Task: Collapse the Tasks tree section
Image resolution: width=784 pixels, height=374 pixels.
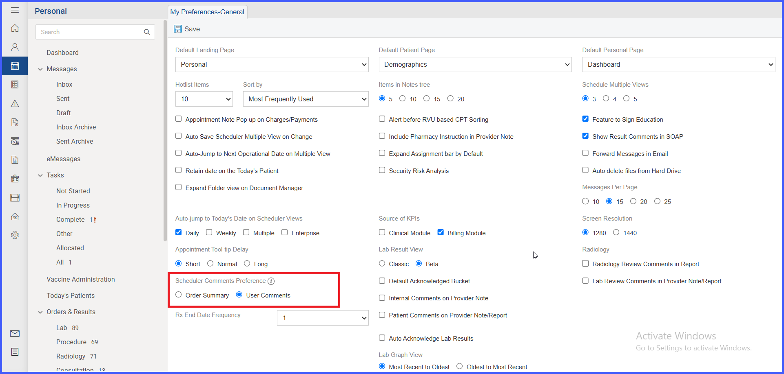Action: [40, 175]
